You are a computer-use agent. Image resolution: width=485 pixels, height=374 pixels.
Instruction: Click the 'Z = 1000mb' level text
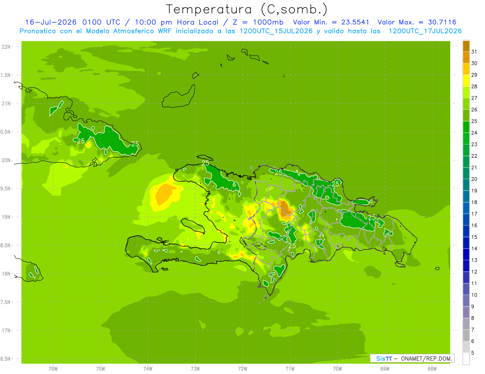pos(256,22)
